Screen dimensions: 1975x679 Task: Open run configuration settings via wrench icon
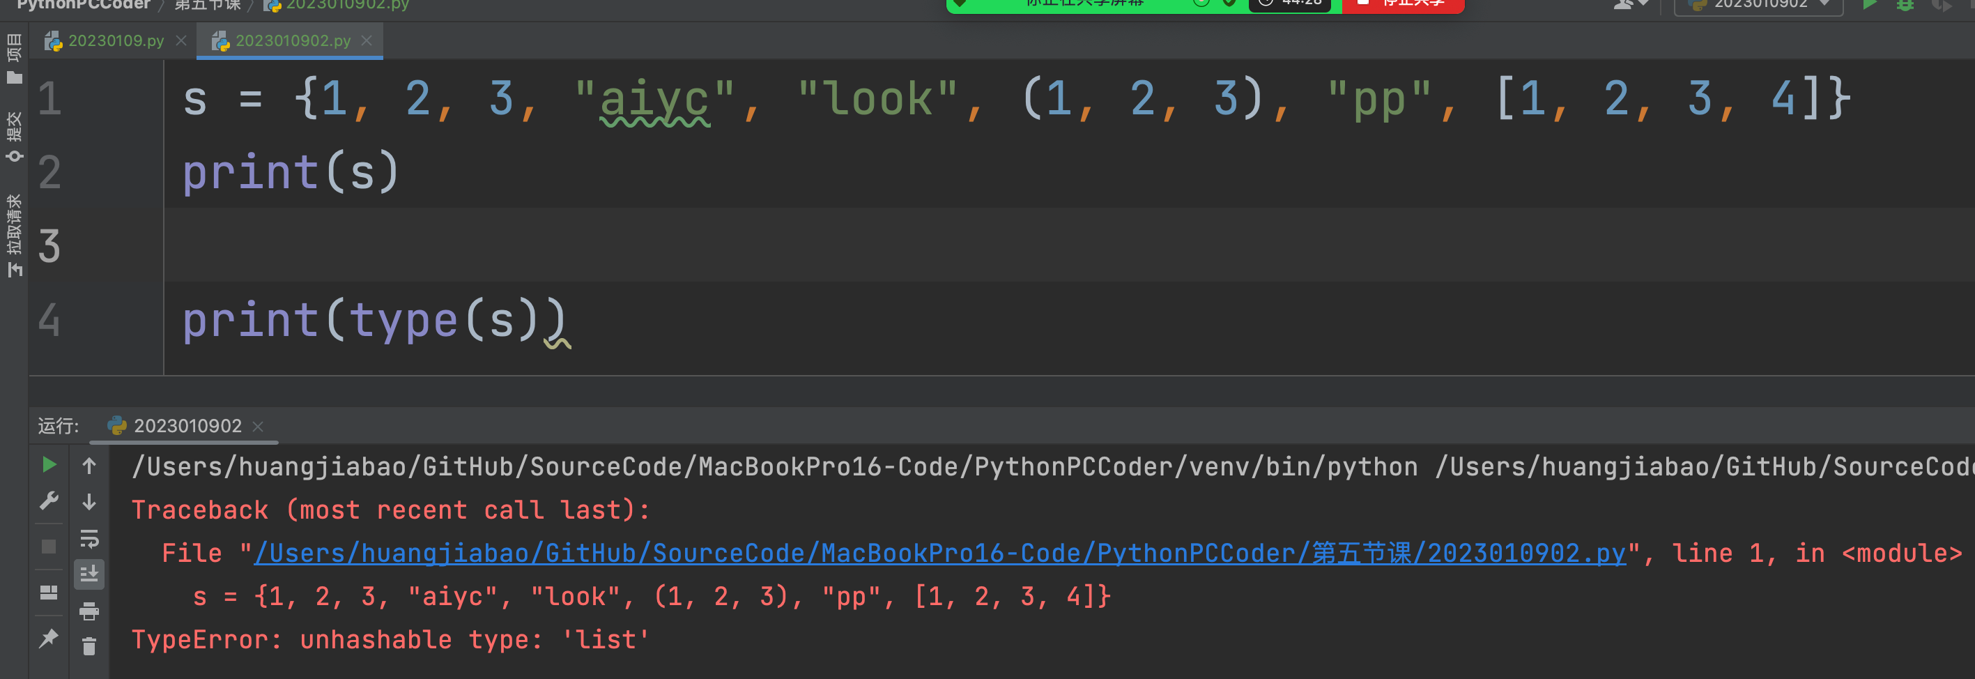click(x=48, y=501)
